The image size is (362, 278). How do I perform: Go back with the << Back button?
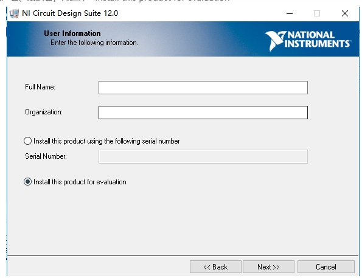(215, 267)
